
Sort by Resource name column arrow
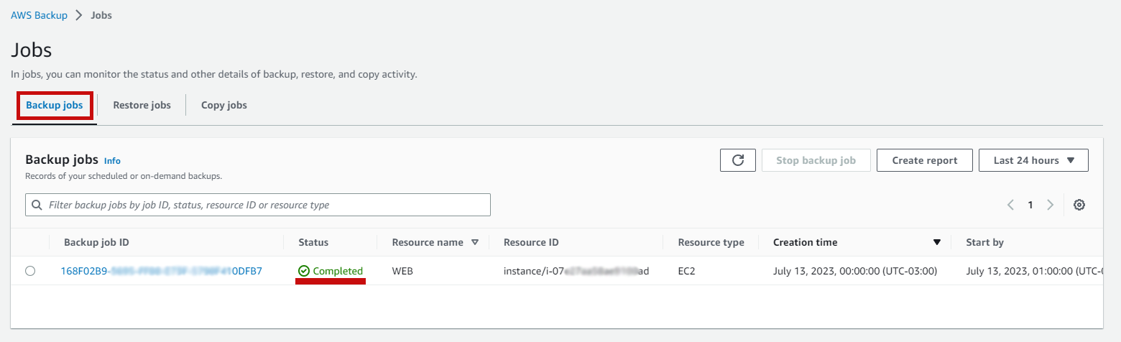point(474,242)
